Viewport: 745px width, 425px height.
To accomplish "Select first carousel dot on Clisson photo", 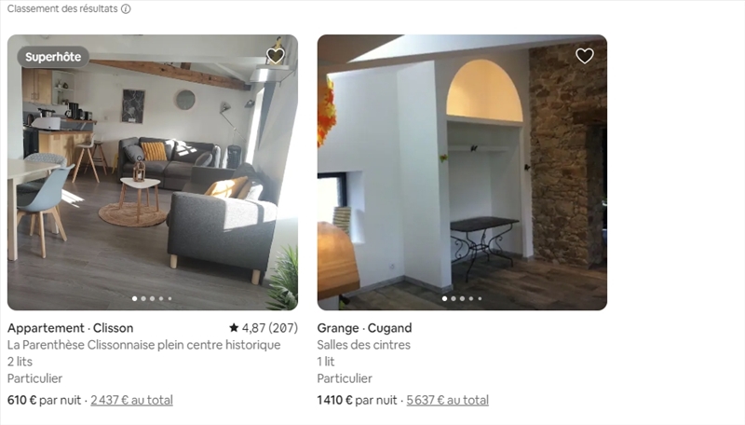I will 134,298.
